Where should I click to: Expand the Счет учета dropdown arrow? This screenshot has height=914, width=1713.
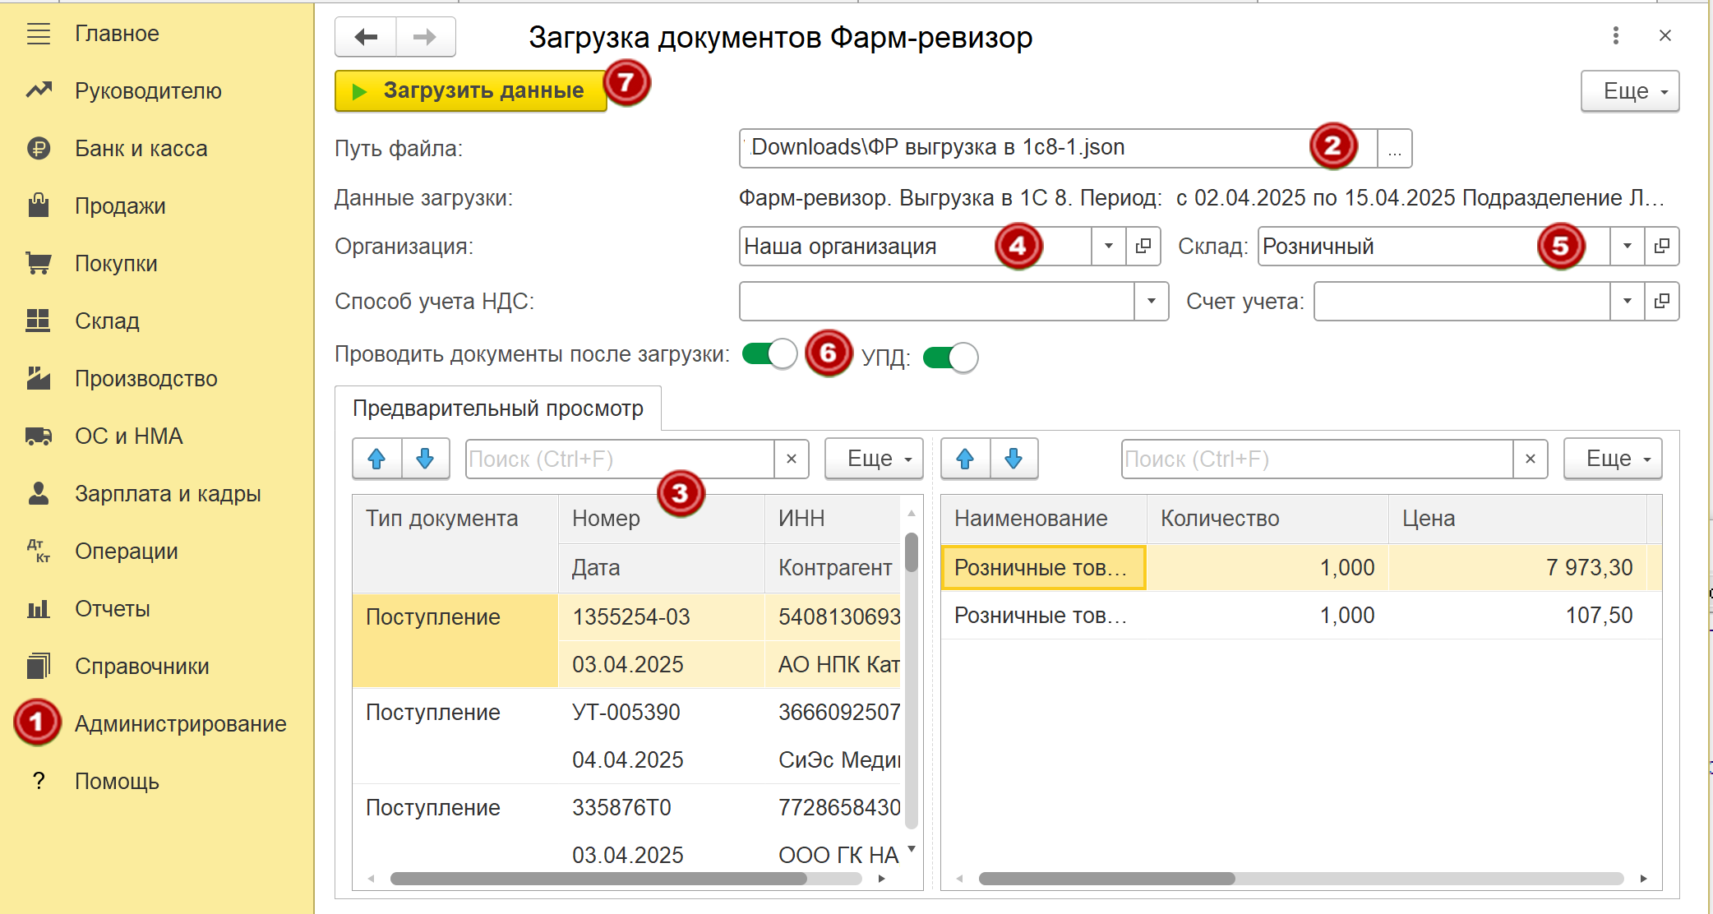click(x=1627, y=301)
